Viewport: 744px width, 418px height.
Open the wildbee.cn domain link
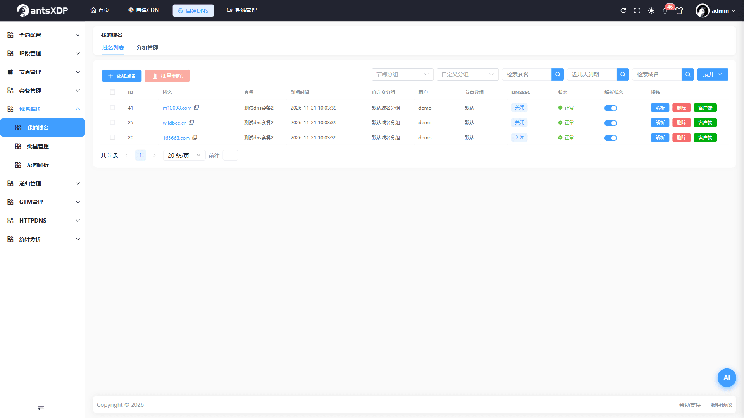(x=174, y=123)
